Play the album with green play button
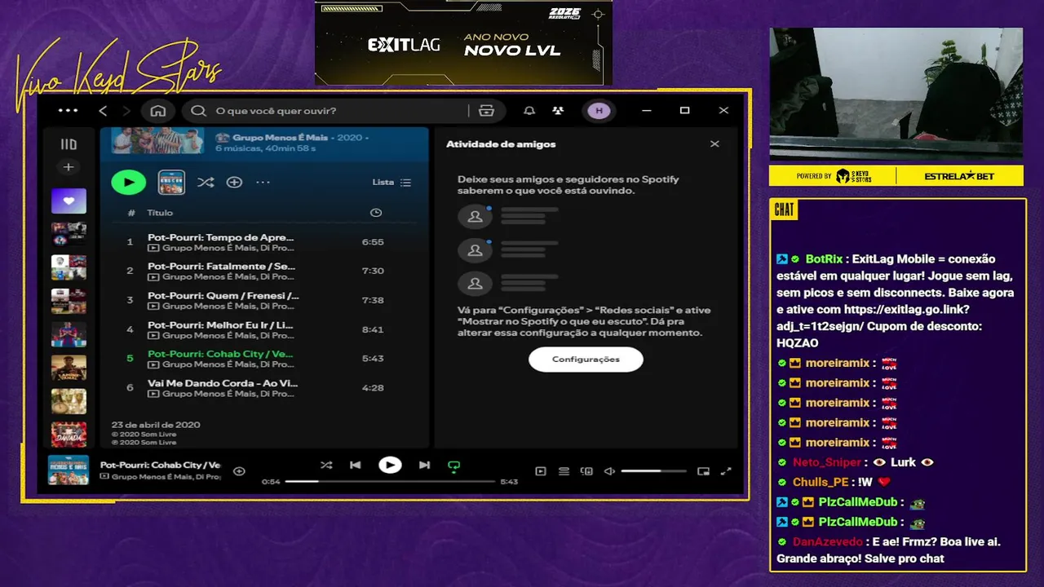1044x587 pixels. pos(128,182)
